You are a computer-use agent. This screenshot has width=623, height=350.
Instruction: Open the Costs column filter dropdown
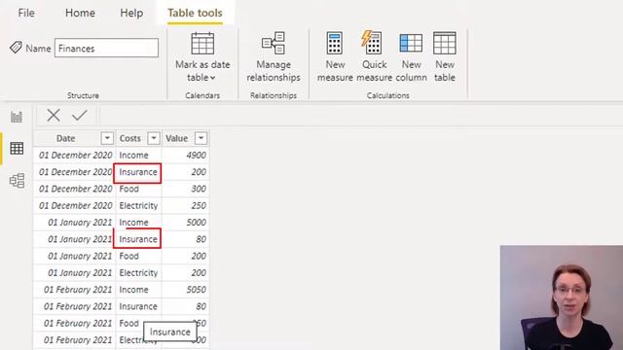(x=154, y=138)
